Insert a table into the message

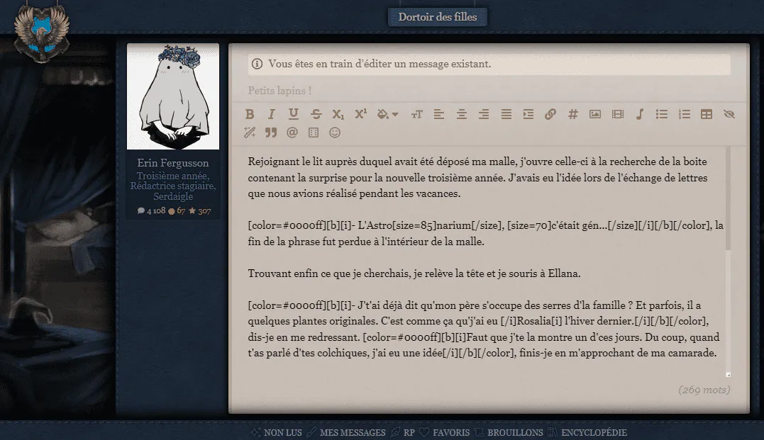pyautogui.click(x=707, y=114)
